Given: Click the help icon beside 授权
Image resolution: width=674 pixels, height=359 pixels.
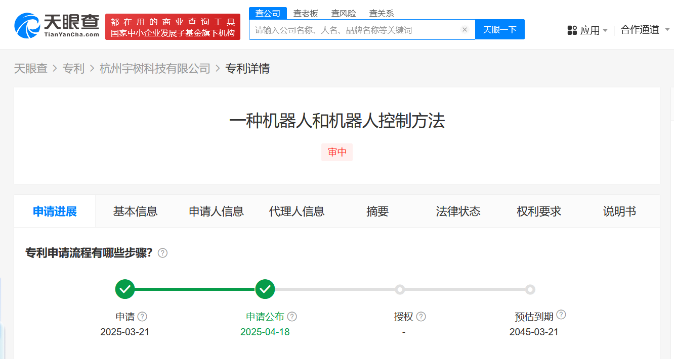Looking at the screenshot, I should coord(421,317).
